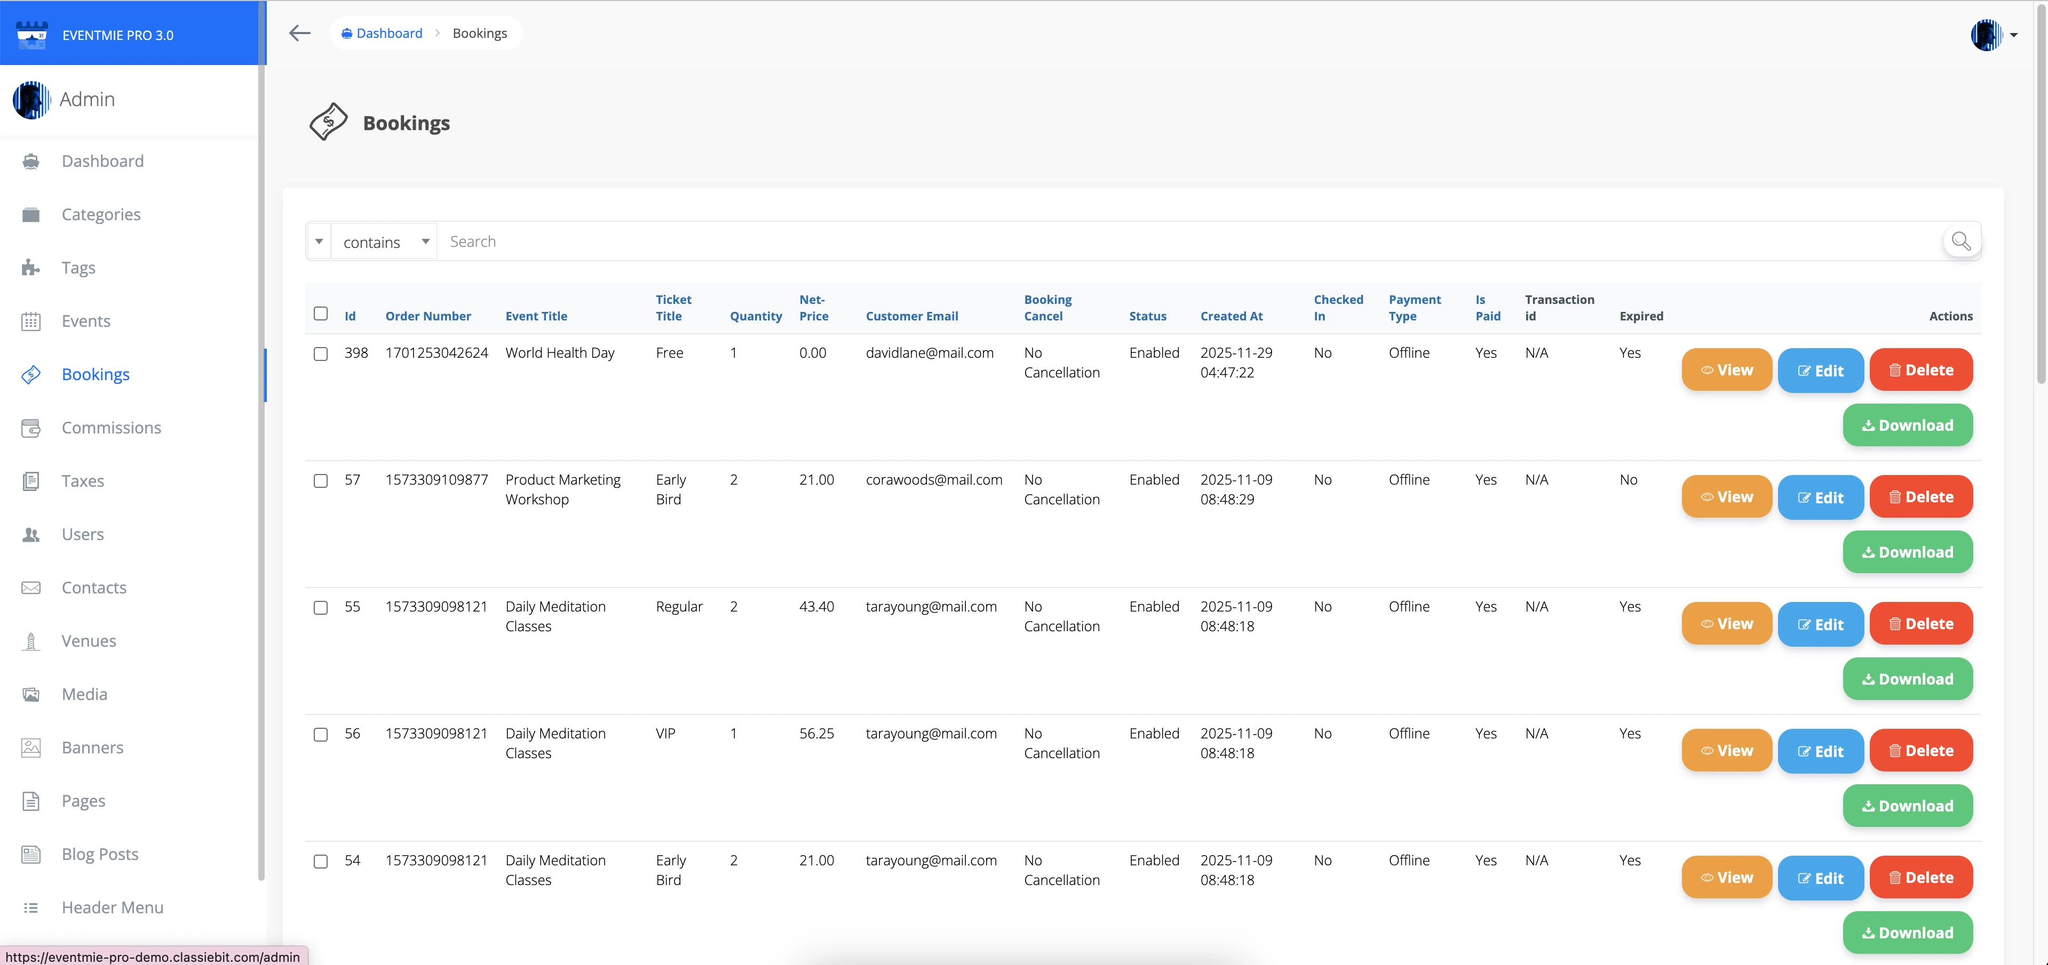2048x965 pixels.
Task: Sort by the Event Title column header
Action: pyautogui.click(x=536, y=316)
